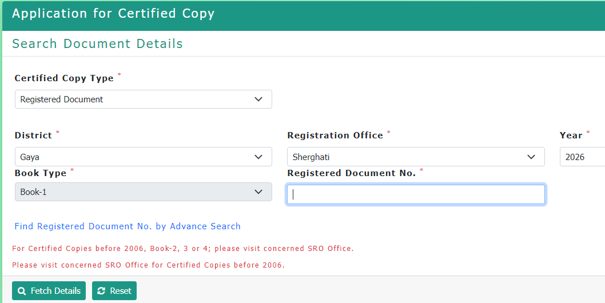
Task: Open the District dropdown showing Gaya
Action: coord(143,157)
